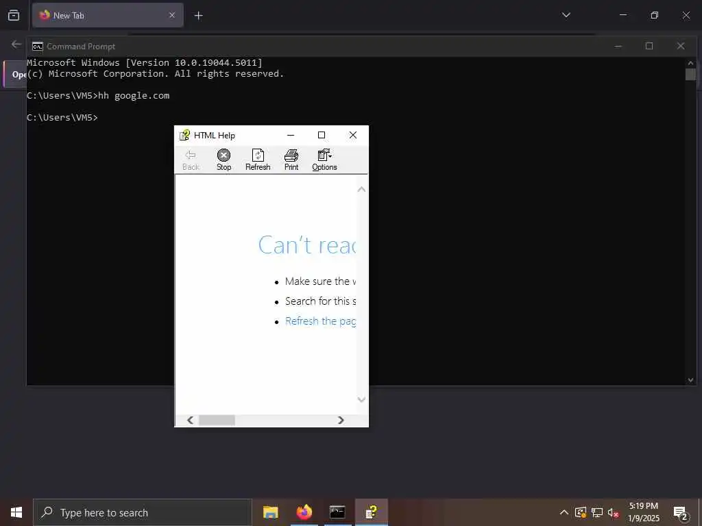This screenshot has height=526, width=702.
Task: Close the New Tab browser tab
Action: pyautogui.click(x=172, y=15)
